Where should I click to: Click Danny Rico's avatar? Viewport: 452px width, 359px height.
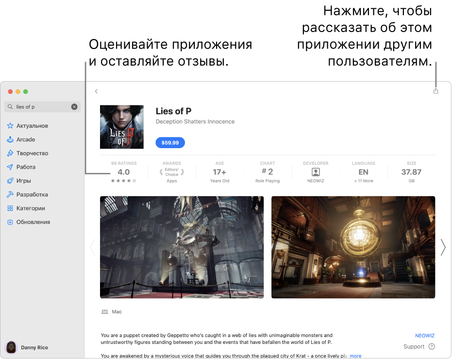pyautogui.click(x=11, y=347)
